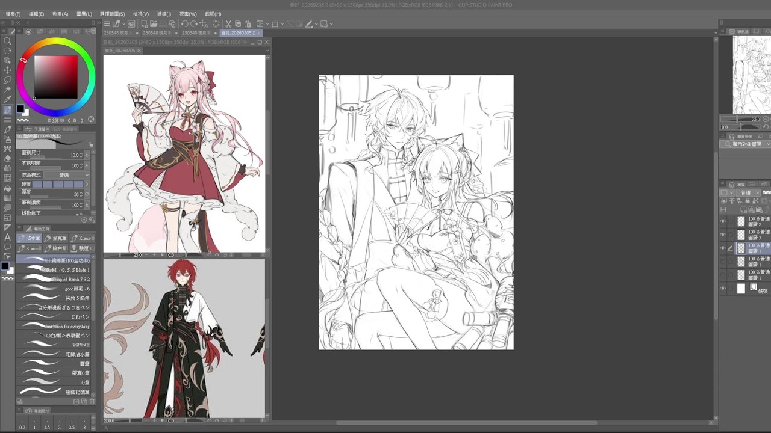The height and width of the screenshot is (433, 771).
Task: Click the Cut scissors icon
Action: pyautogui.click(x=228, y=24)
